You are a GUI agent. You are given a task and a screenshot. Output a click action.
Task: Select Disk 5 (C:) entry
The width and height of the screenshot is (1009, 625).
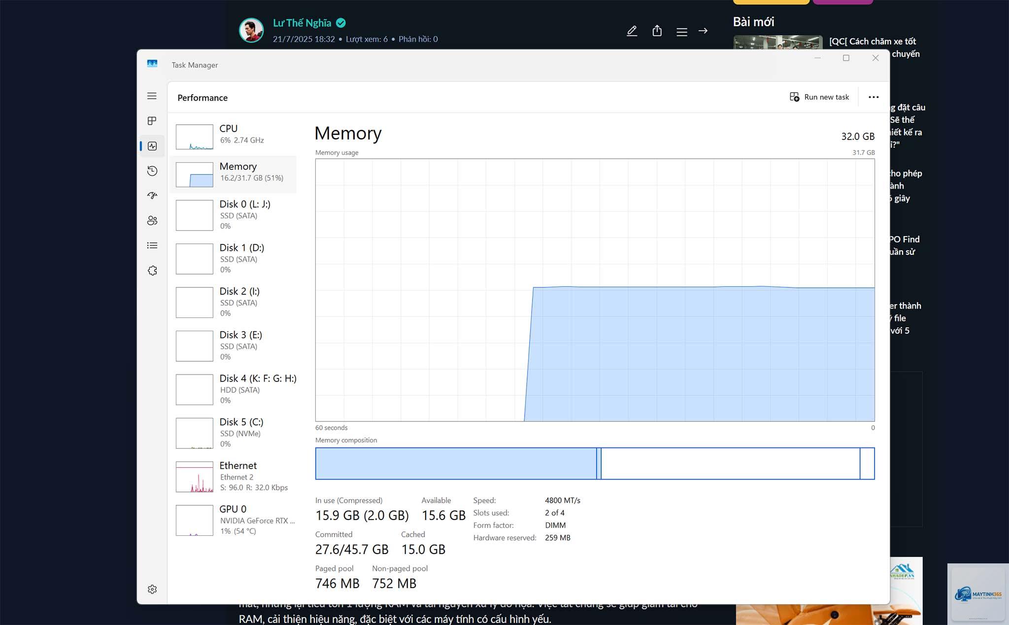point(233,433)
